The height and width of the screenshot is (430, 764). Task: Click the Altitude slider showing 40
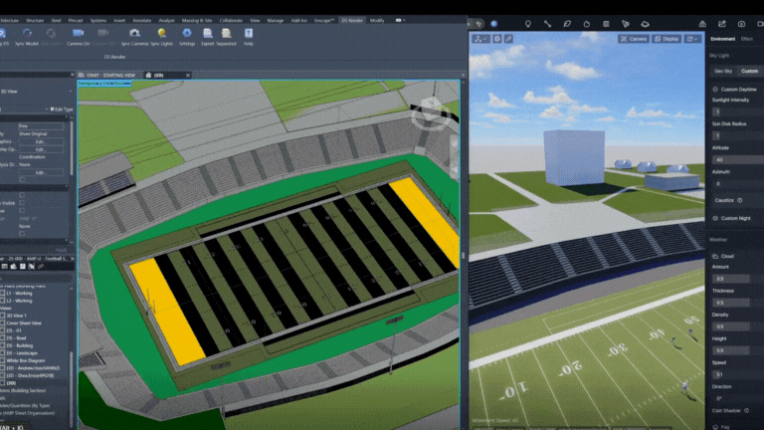[738, 160]
